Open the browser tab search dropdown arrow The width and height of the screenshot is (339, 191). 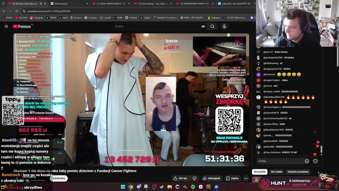tap(3, 4)
